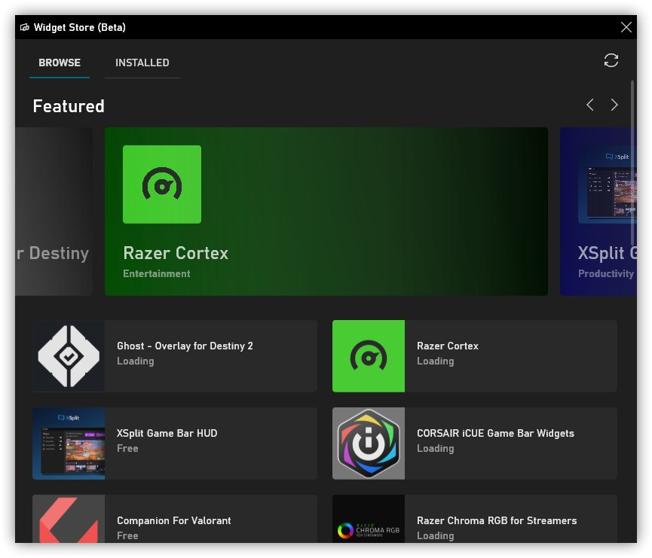652x558 pixels.
Task: Advance to next featured widget
Action: pos(614,105)
